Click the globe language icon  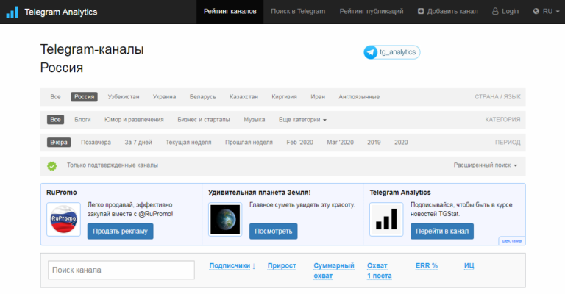pos(536,12)
